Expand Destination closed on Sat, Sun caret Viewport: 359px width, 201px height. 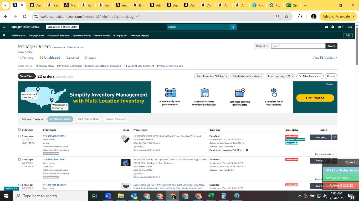243,150
